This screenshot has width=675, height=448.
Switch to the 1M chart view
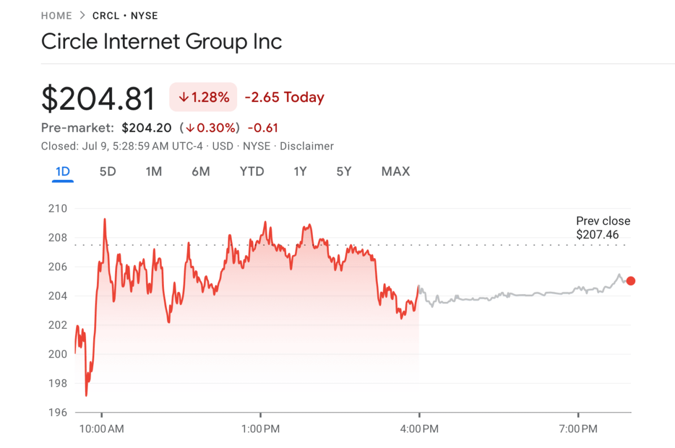[x=154, y=172]
